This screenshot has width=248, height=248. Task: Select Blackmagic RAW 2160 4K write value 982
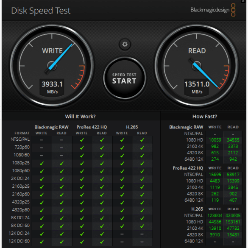[x=215, y=146]
